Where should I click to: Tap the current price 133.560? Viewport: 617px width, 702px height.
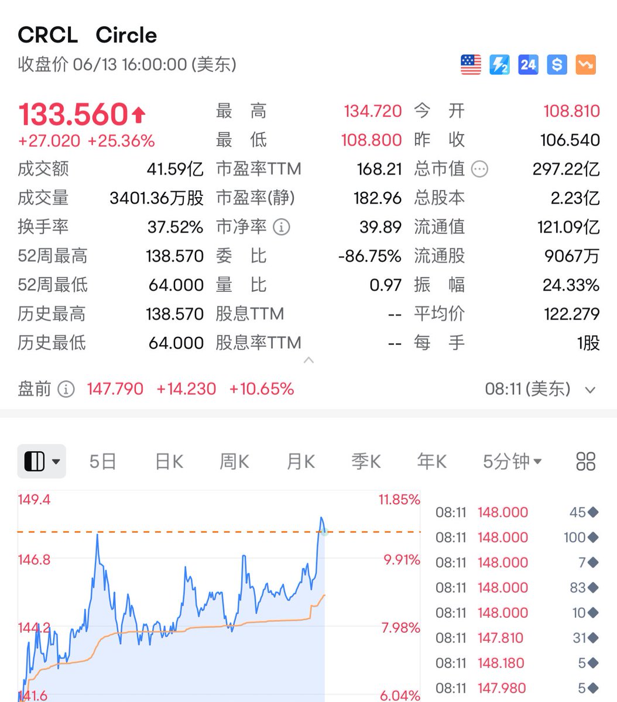click(x=73, y=114)
